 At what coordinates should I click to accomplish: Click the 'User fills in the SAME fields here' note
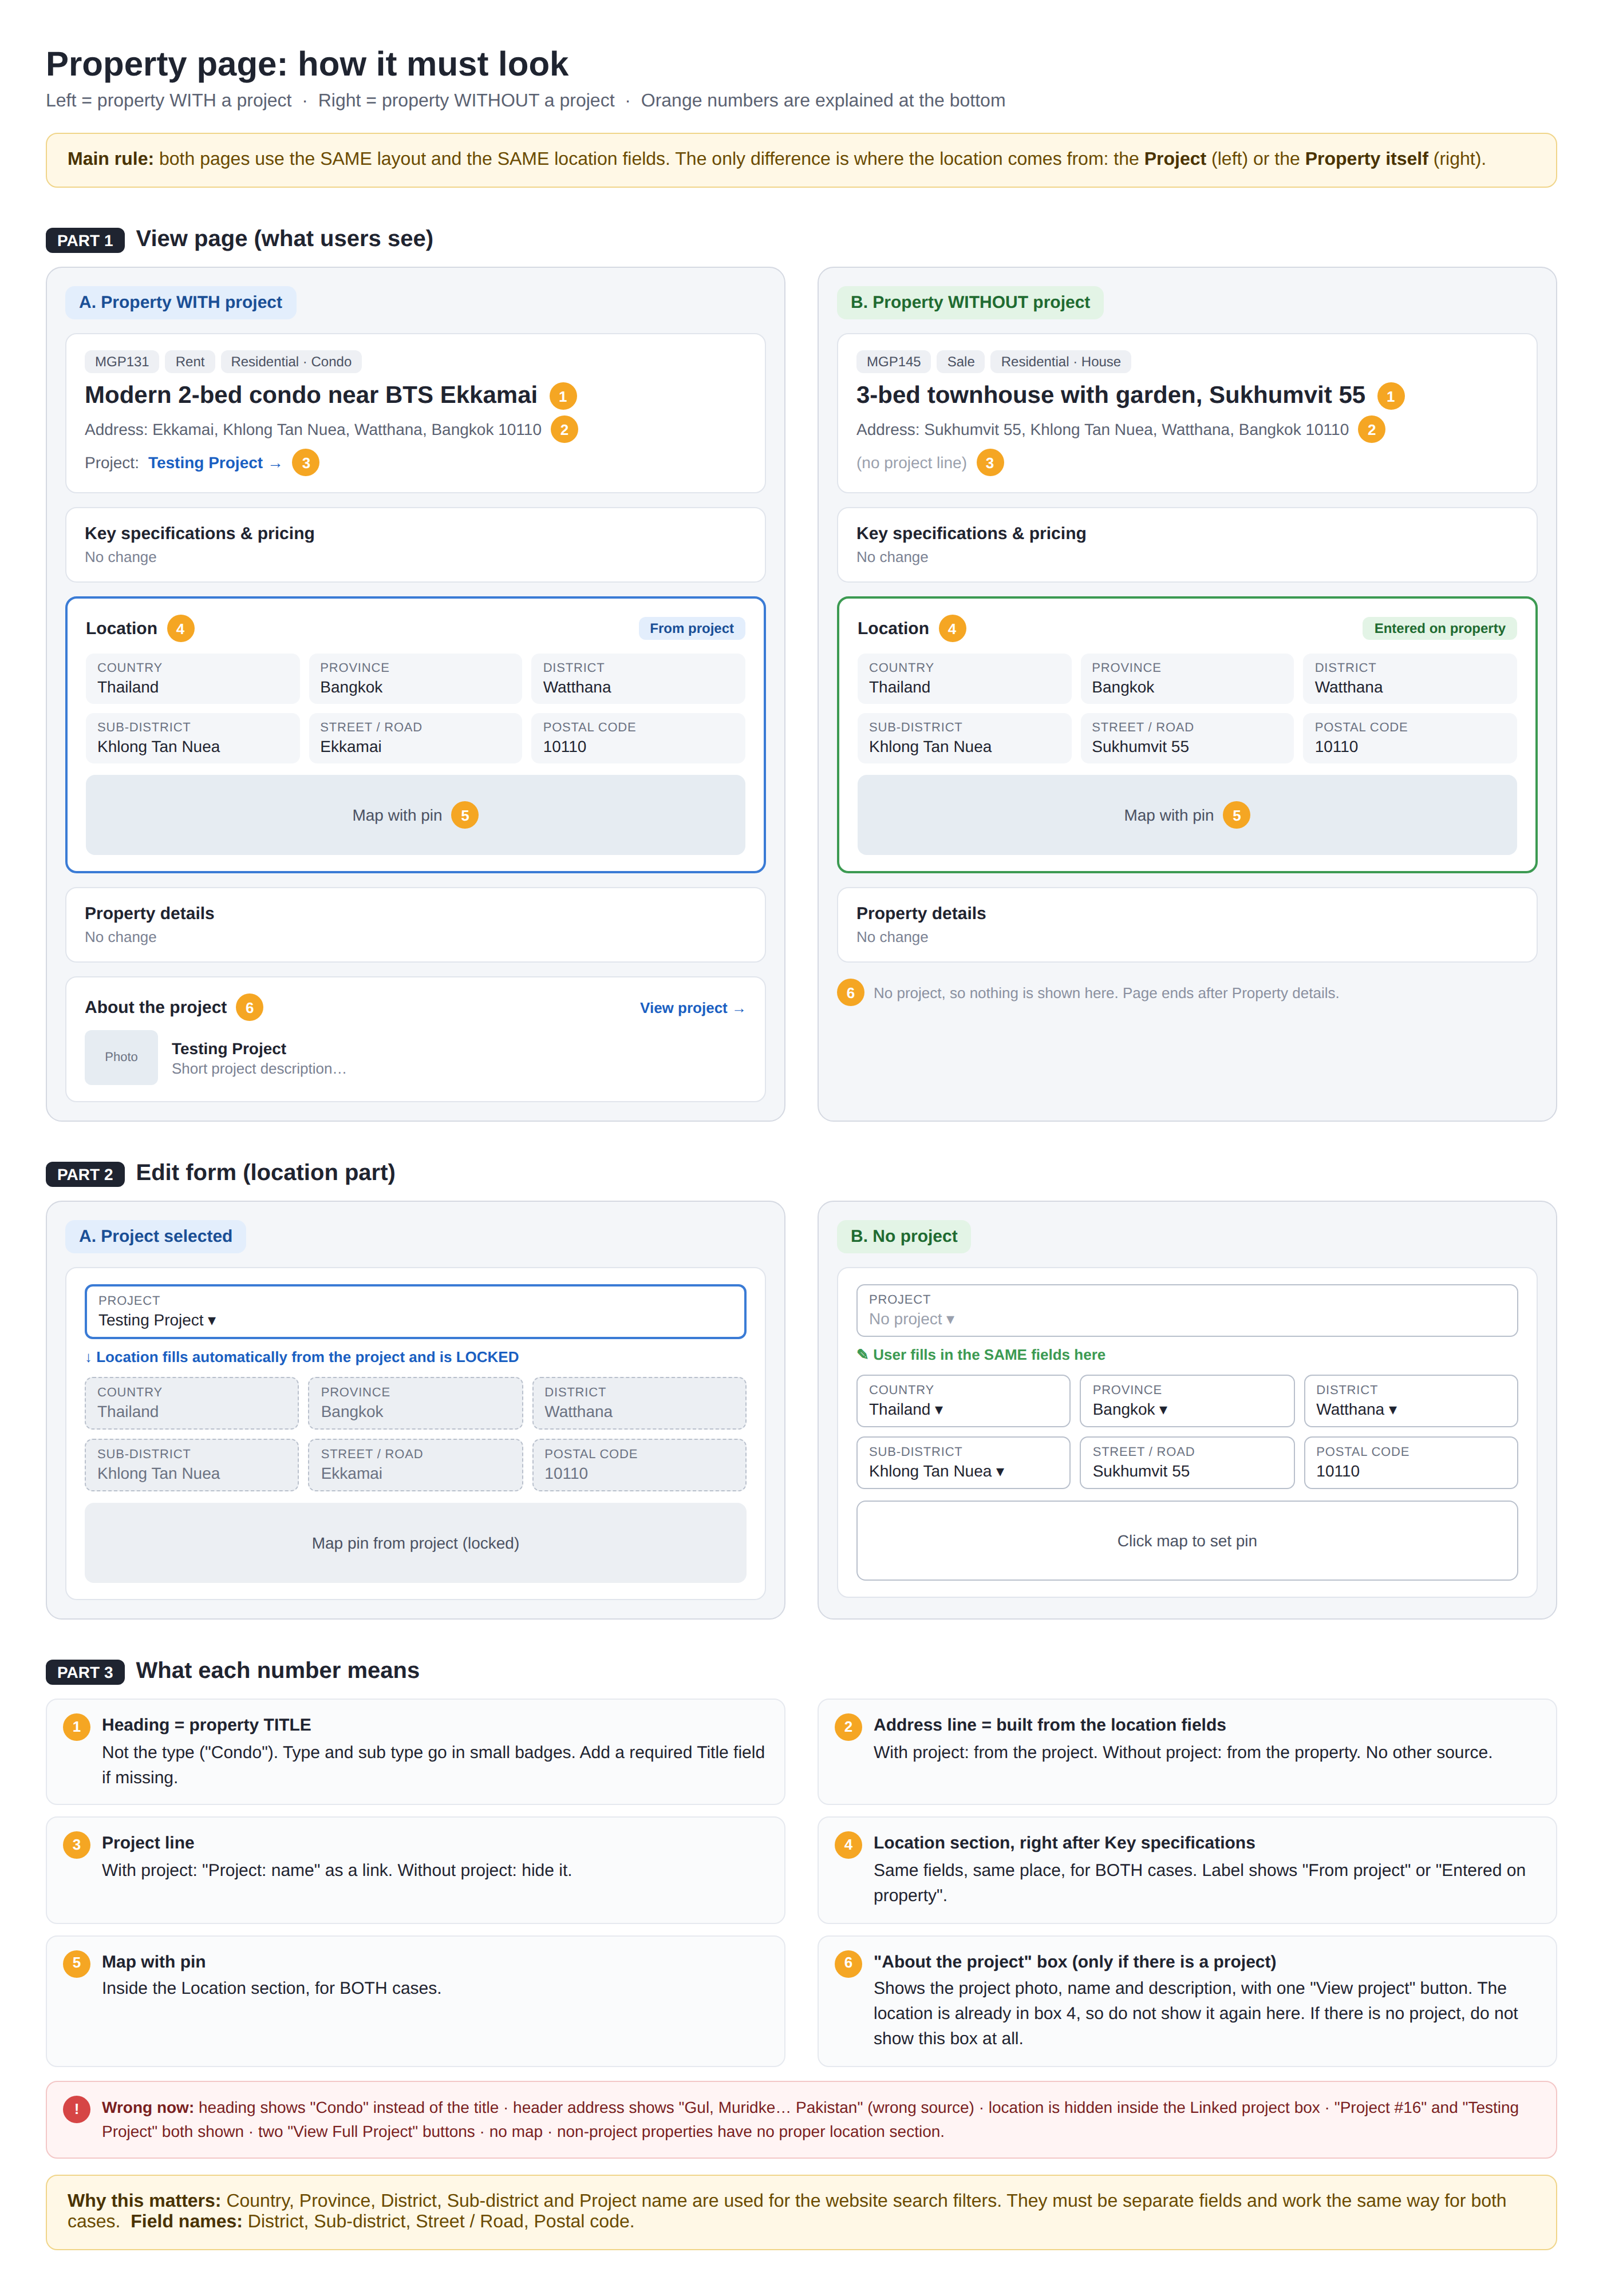tap(981, 1355)
